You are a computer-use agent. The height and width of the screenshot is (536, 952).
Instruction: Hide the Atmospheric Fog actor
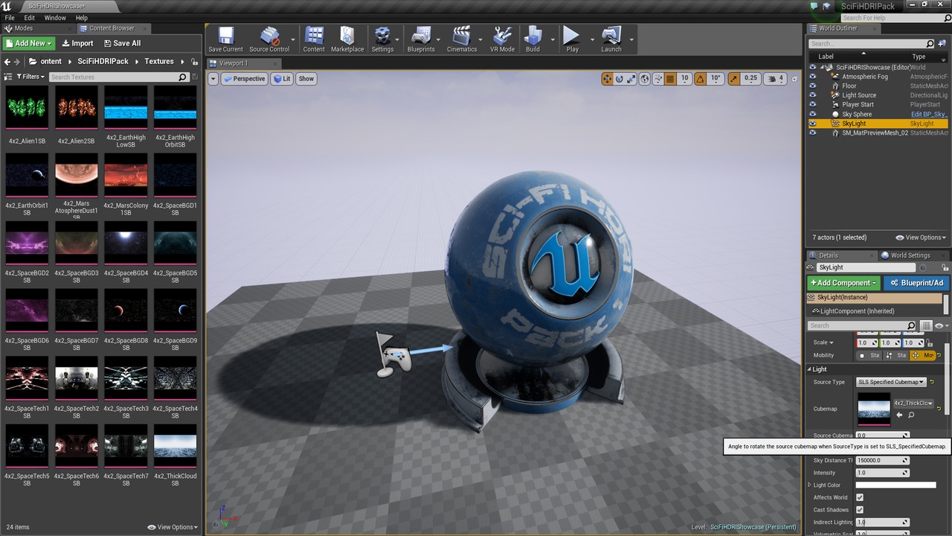pos(812,77)
